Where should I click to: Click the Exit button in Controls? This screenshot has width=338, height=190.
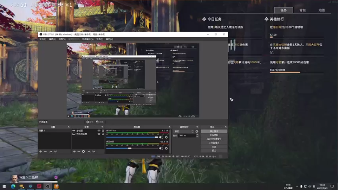[x=214, y=151]
